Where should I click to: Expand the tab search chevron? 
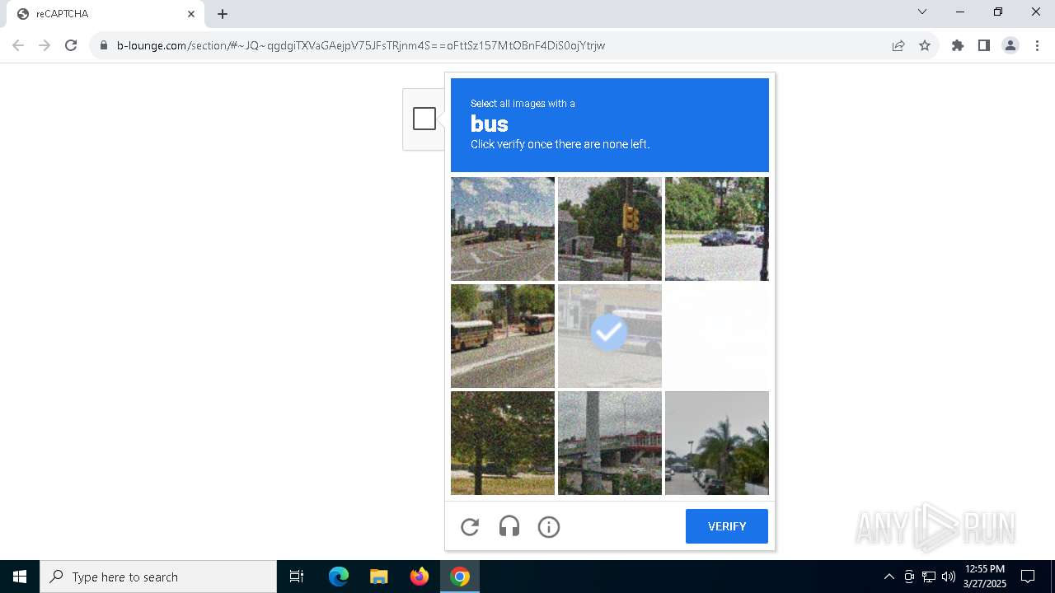pyautogui.click(x=922, y=12)
